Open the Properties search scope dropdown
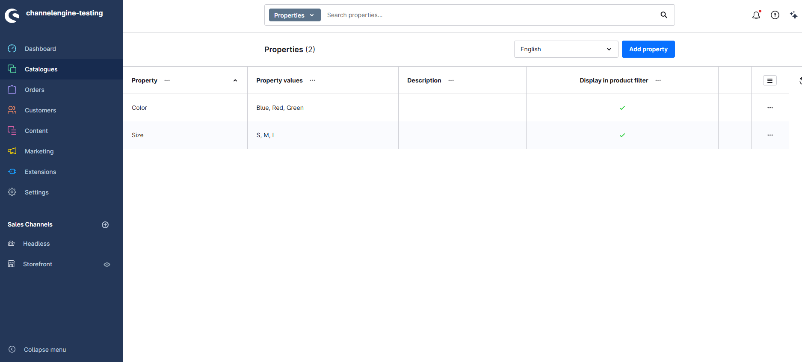 (x=295, y=15)
